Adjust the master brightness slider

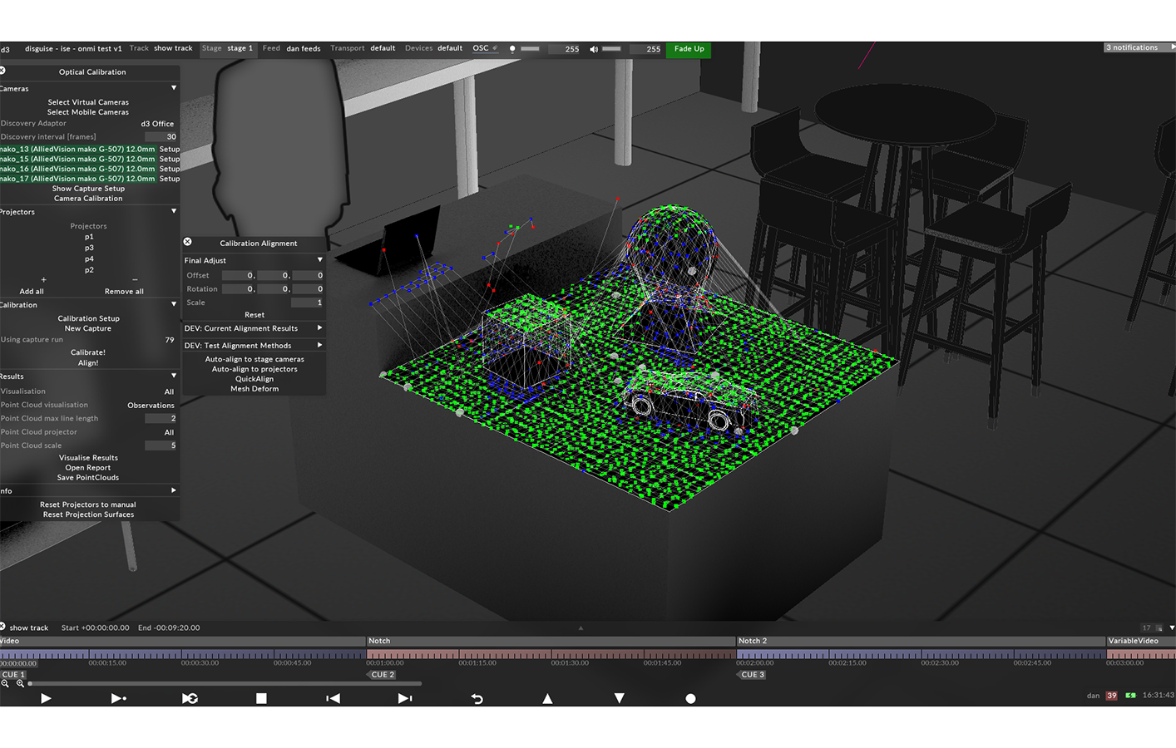(530, 48)
